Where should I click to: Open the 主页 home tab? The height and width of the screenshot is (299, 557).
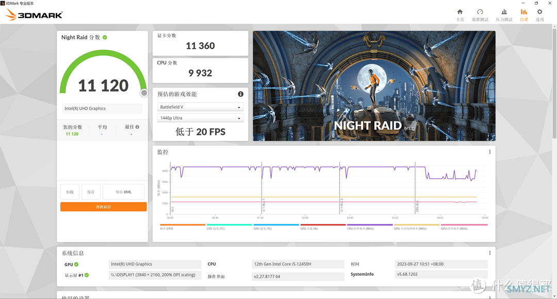[x=460, y=15]
